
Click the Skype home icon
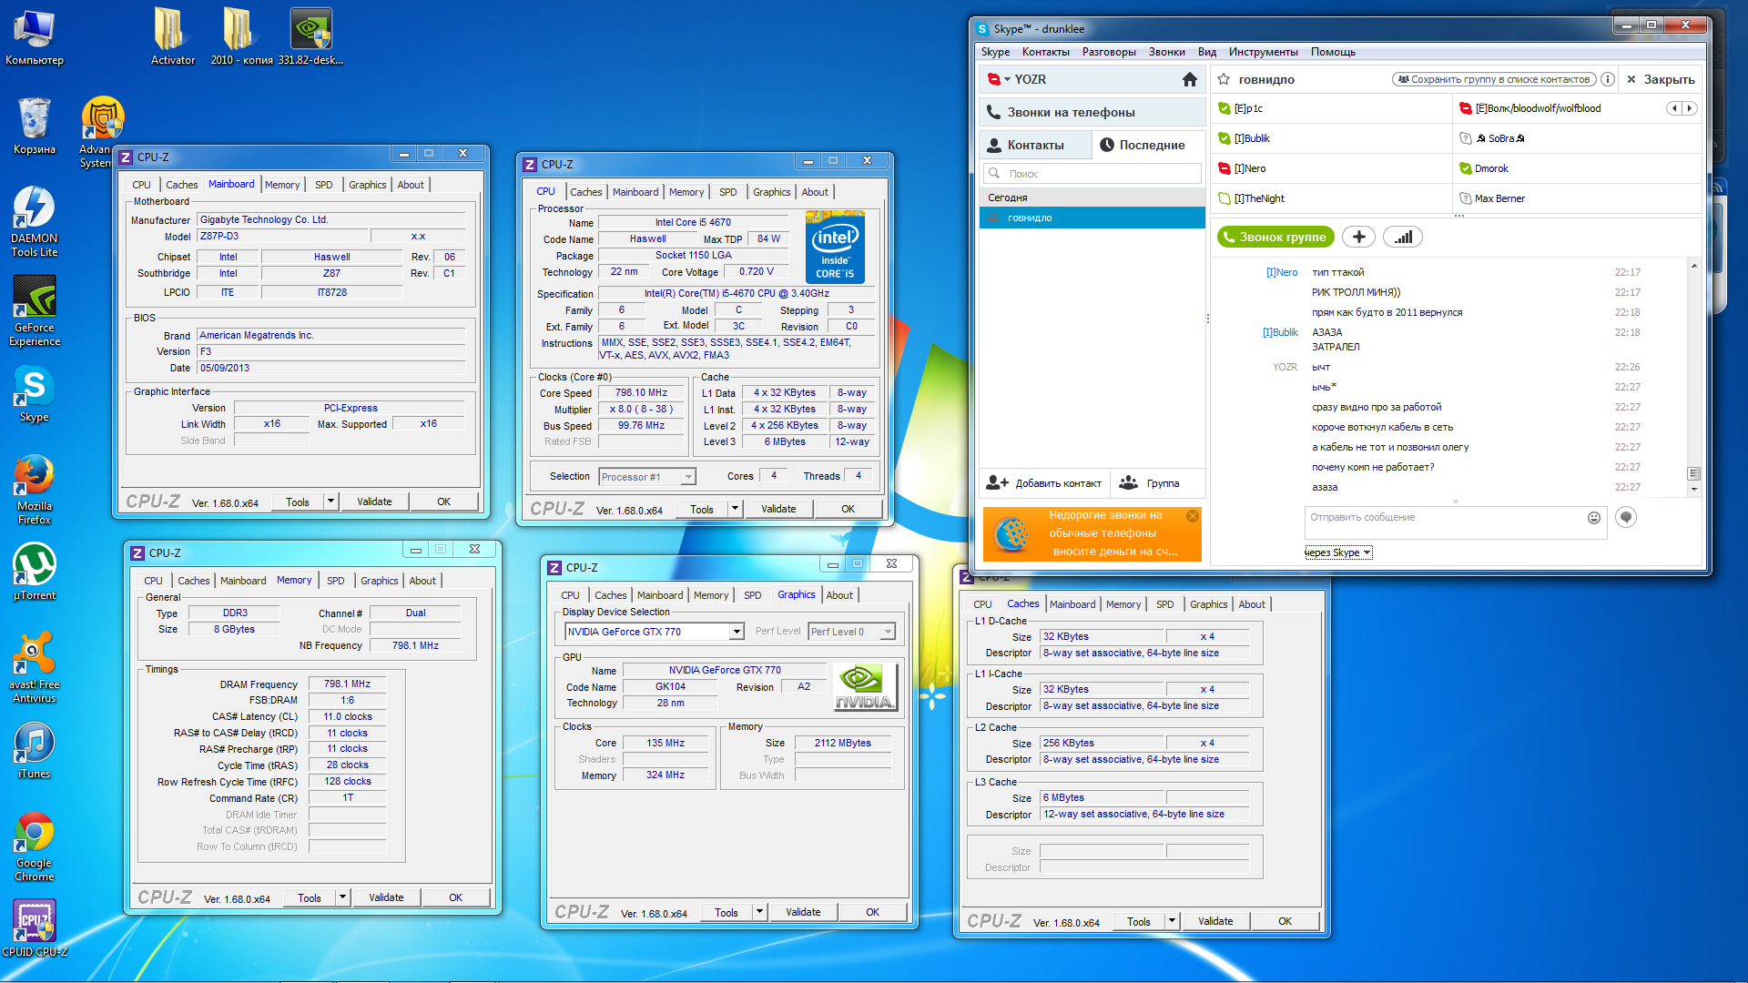pyautogui.click(x=1189, y=80)
